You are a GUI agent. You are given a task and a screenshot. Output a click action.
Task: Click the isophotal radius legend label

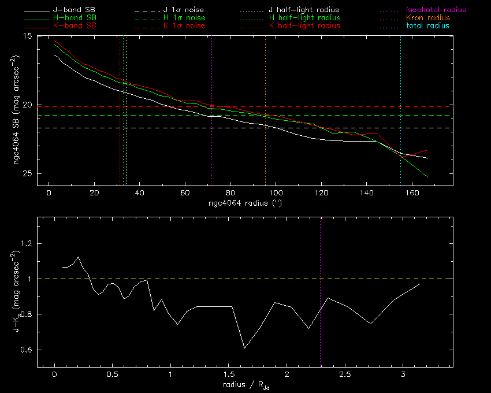pos(436,10)
